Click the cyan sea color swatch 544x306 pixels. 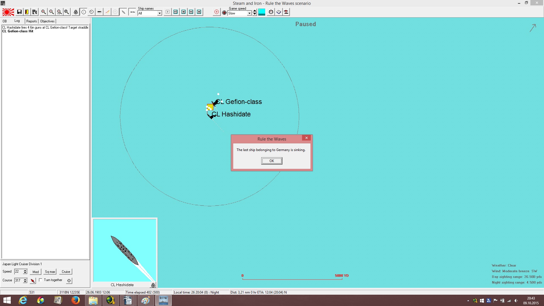pyautogui.click(x=262, y=12)
